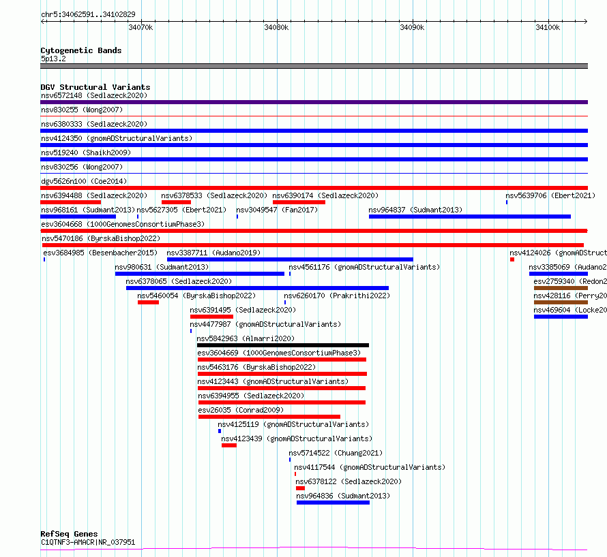Click the red nsv4123439 variant bar
The width and height of the screenshot is (607, 557).
229,445
